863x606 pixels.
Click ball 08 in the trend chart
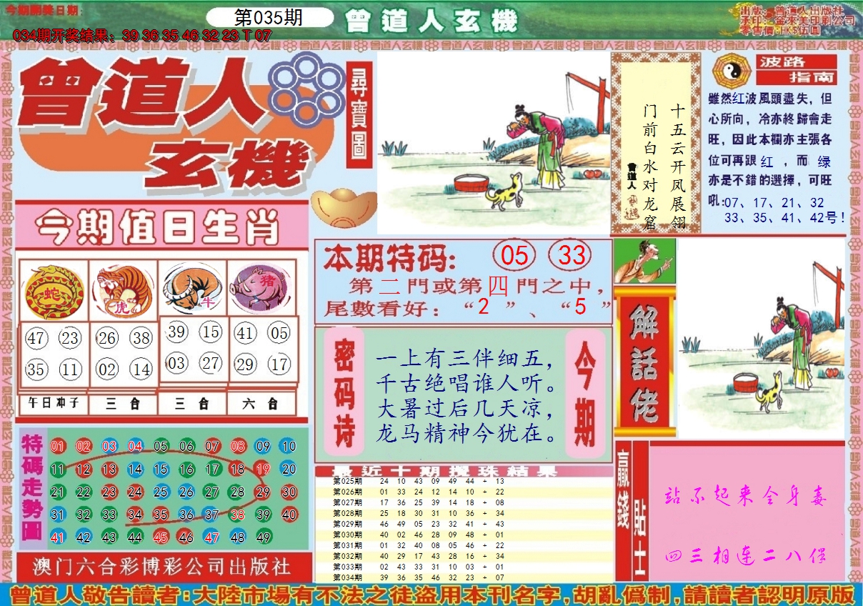point(238,447)
